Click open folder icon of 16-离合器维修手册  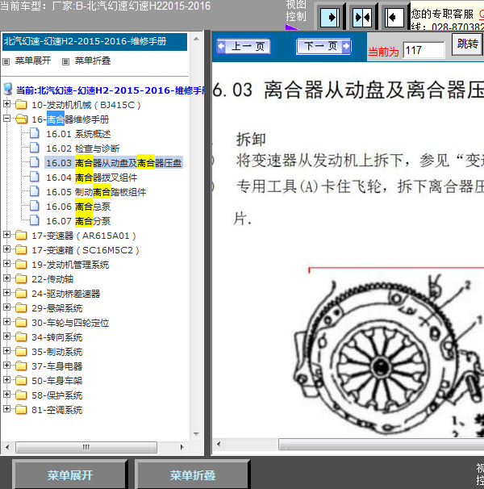point(21,119)
